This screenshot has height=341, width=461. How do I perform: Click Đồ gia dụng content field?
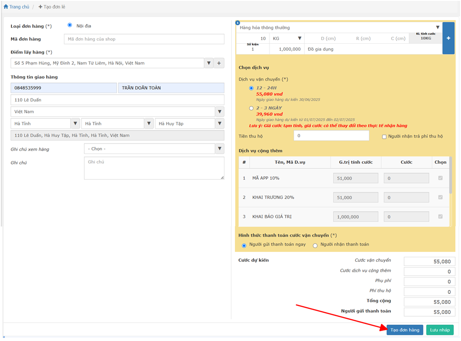[374, 49]
